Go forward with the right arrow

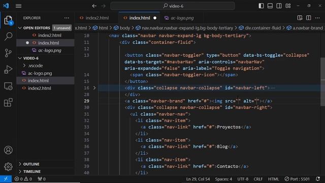pos(103,6)
